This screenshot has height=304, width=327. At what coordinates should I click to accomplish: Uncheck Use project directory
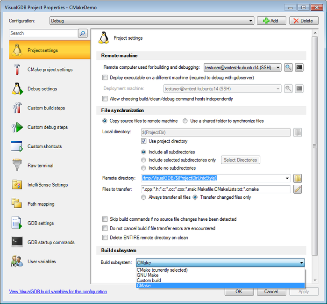[x=144, y=141]
